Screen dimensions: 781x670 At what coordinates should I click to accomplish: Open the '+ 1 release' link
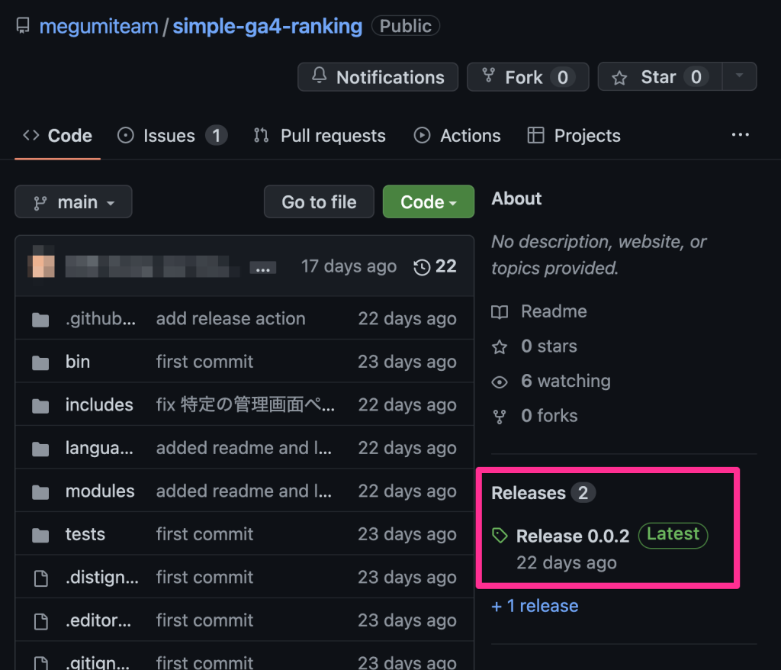tap(535, 606)
